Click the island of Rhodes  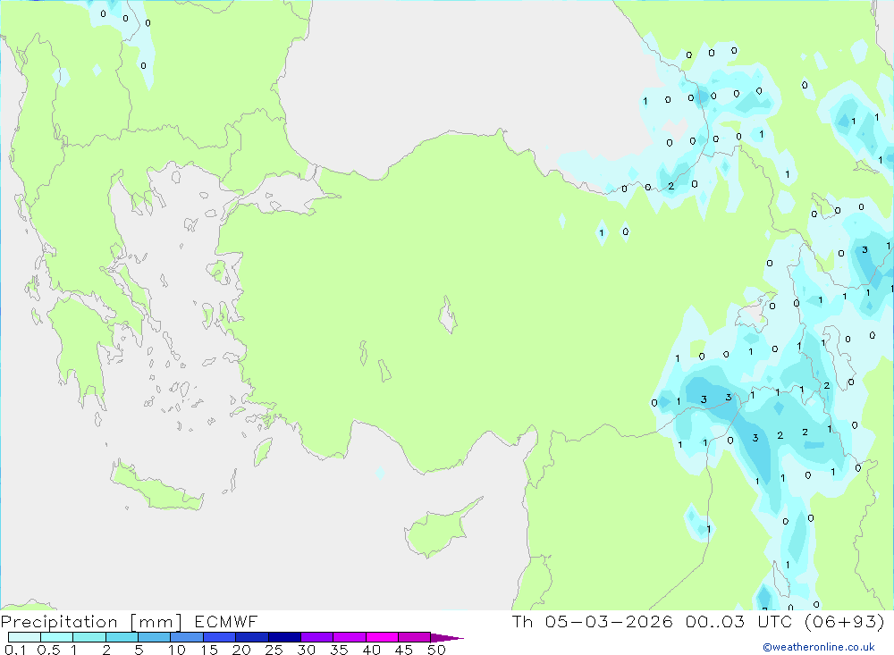tap(262, 451)
